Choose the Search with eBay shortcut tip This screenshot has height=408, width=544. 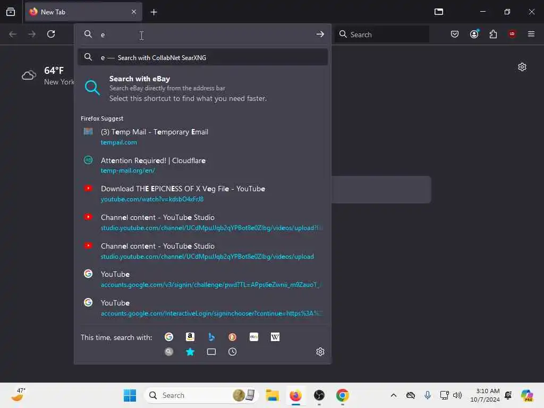coord(202,89)
